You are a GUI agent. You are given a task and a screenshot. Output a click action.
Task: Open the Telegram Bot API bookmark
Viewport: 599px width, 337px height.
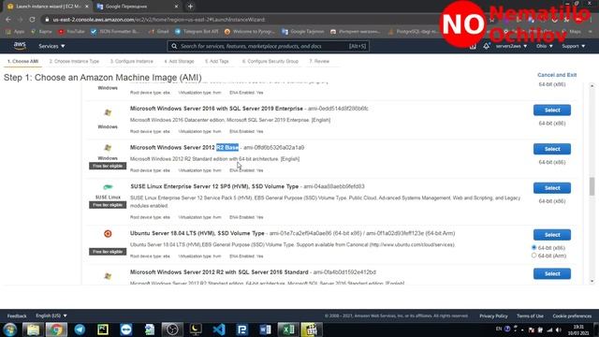click(197, 32)
